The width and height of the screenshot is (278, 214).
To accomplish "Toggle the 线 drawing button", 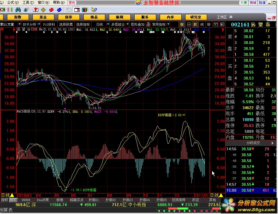I will click(202, 24).
